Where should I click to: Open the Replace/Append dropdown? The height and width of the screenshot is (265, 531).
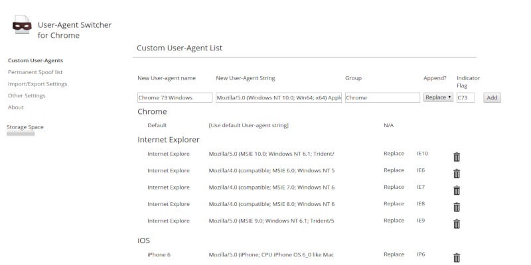click(x=438, y=97)
